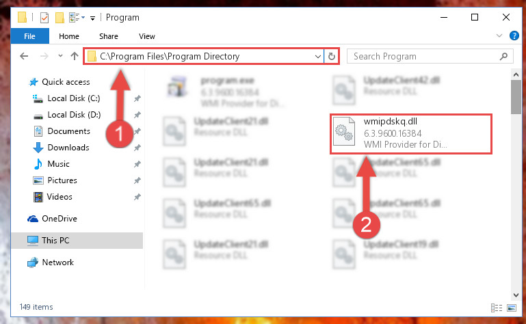The height and width of the screenshot is (324, 526).
Task: Refresh the current folder view
Action: coord(332,56)
